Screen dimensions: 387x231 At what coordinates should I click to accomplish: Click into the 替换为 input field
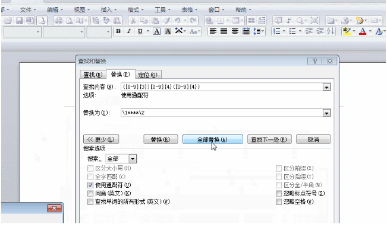(222, 113)
